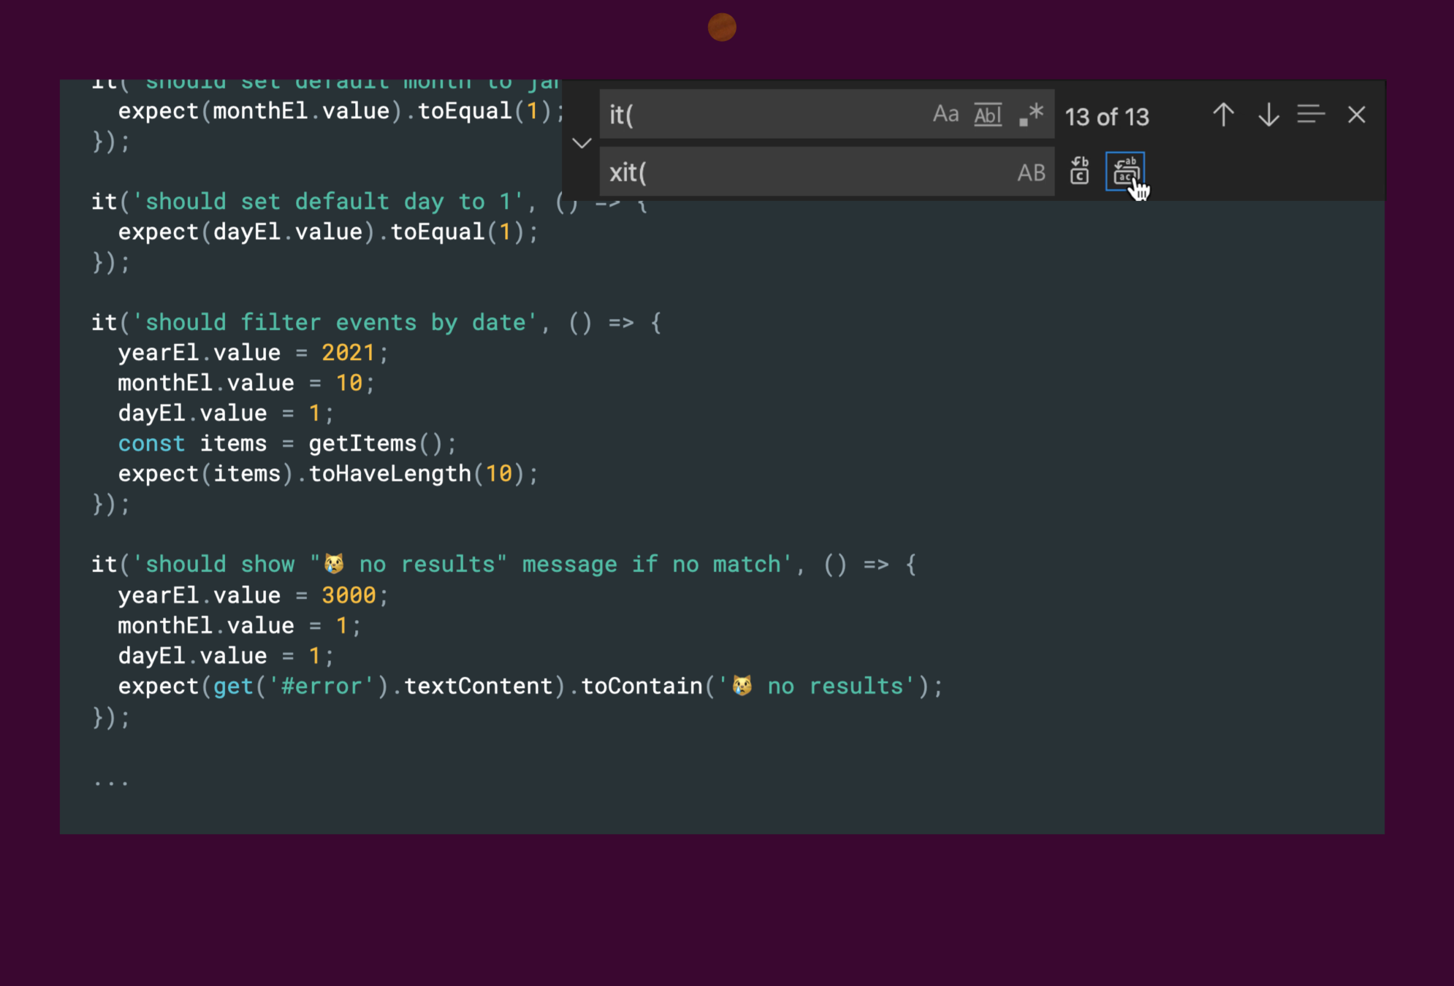
Task: Close the find and replace widget
Action: tap(1356, 115)
